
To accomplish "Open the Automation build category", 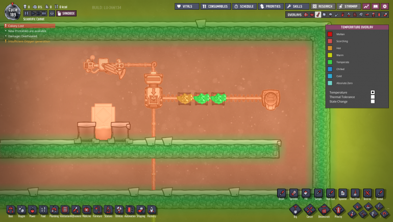I will pos(130,210).
